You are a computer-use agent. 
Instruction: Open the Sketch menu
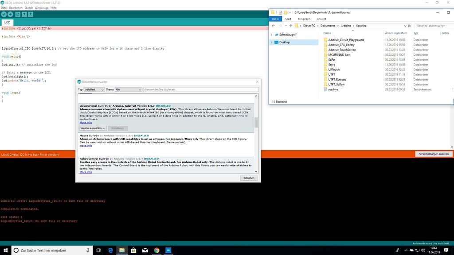click(x=29, y=8)
